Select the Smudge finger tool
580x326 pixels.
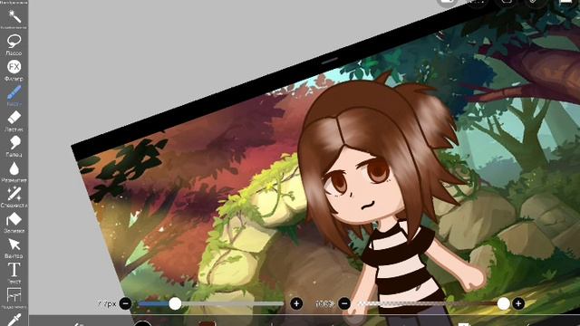point(14,143)
